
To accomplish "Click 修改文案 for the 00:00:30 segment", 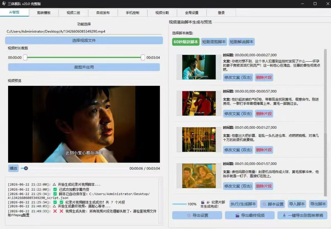I will point(238,114).
